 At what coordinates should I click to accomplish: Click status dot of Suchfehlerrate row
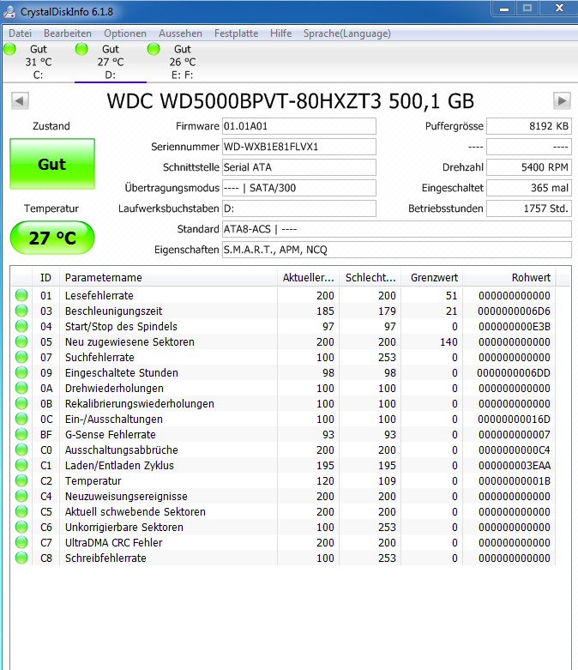21,357
